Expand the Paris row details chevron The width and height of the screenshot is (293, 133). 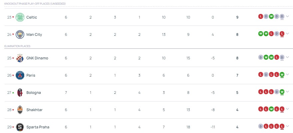pos(287,74)
